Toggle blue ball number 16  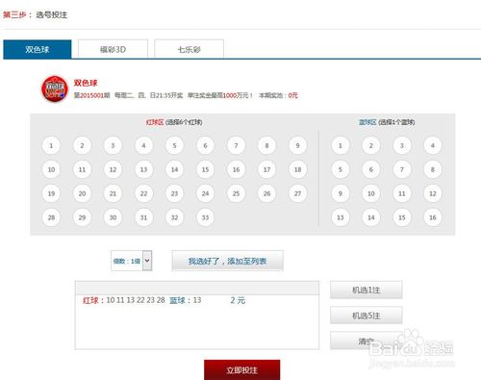[x=433, y=217]
